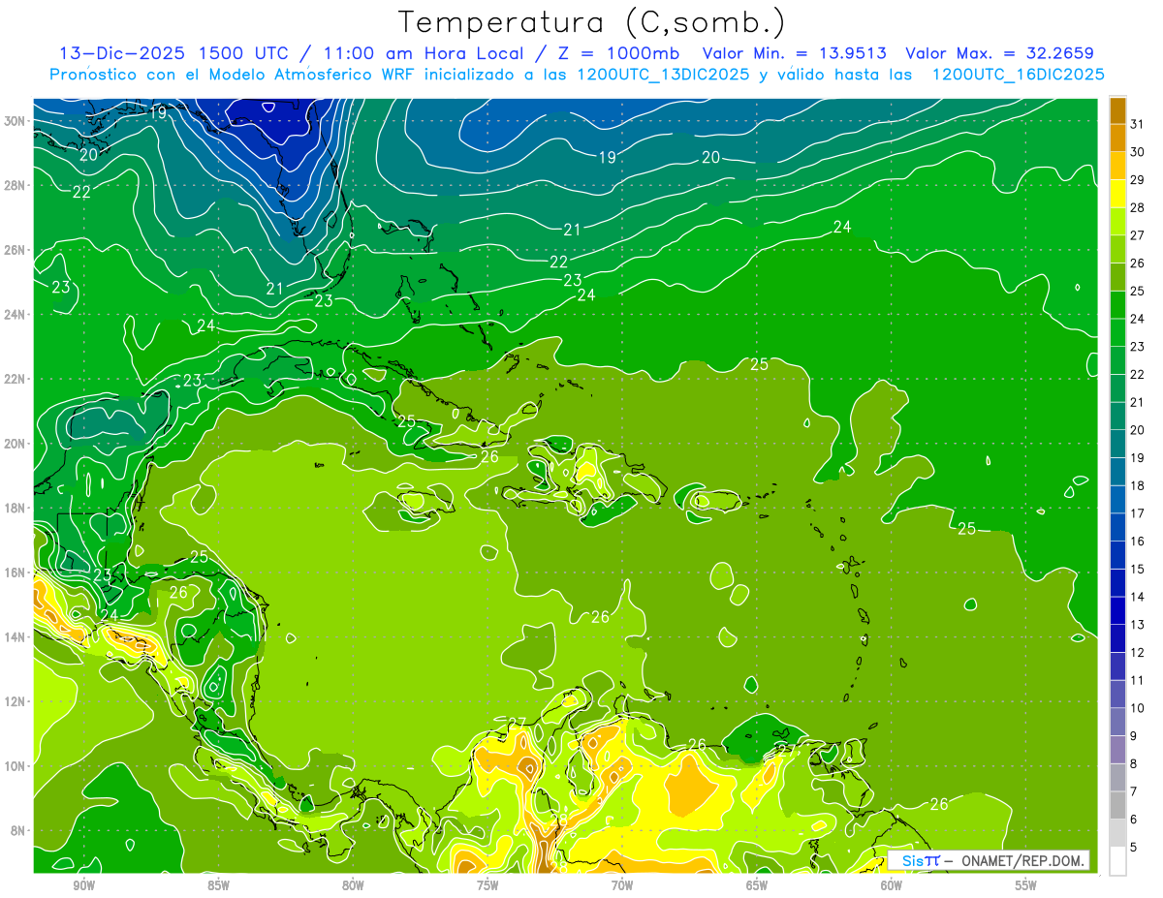This screenshot has height=898, width=1163.
Task: Click the legend scale value '14'
Action: (1137, 597)
